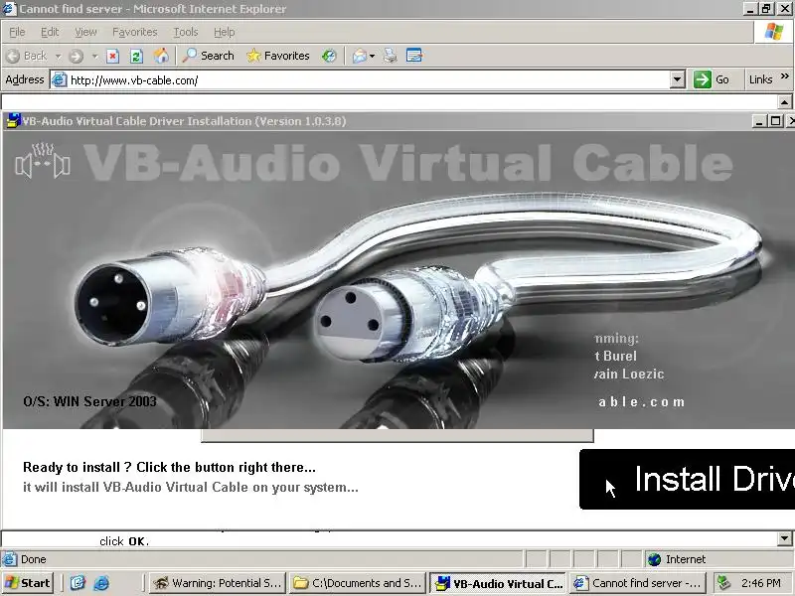Viewport: 795px width, 596px height.
Task: Click the Install Driver button
Action: 687,479
